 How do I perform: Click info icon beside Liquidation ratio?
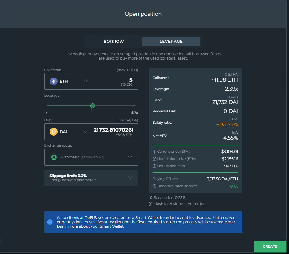click(x=154, y=166)
